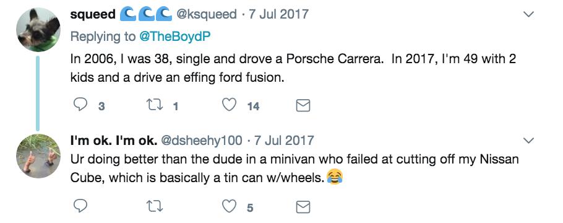Like squeed's tweet with the heart icon
563x223 pixels.
tap(229, 105)
